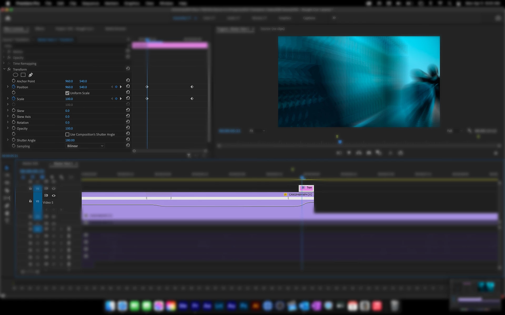The height and width of the screenshot is (315, 505).
Task: Reset the Anchor Point parameter
Action: click(128, 81)
